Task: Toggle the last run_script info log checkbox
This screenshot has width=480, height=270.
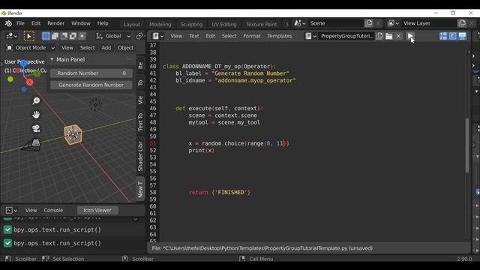Action: tap(7, 243)
